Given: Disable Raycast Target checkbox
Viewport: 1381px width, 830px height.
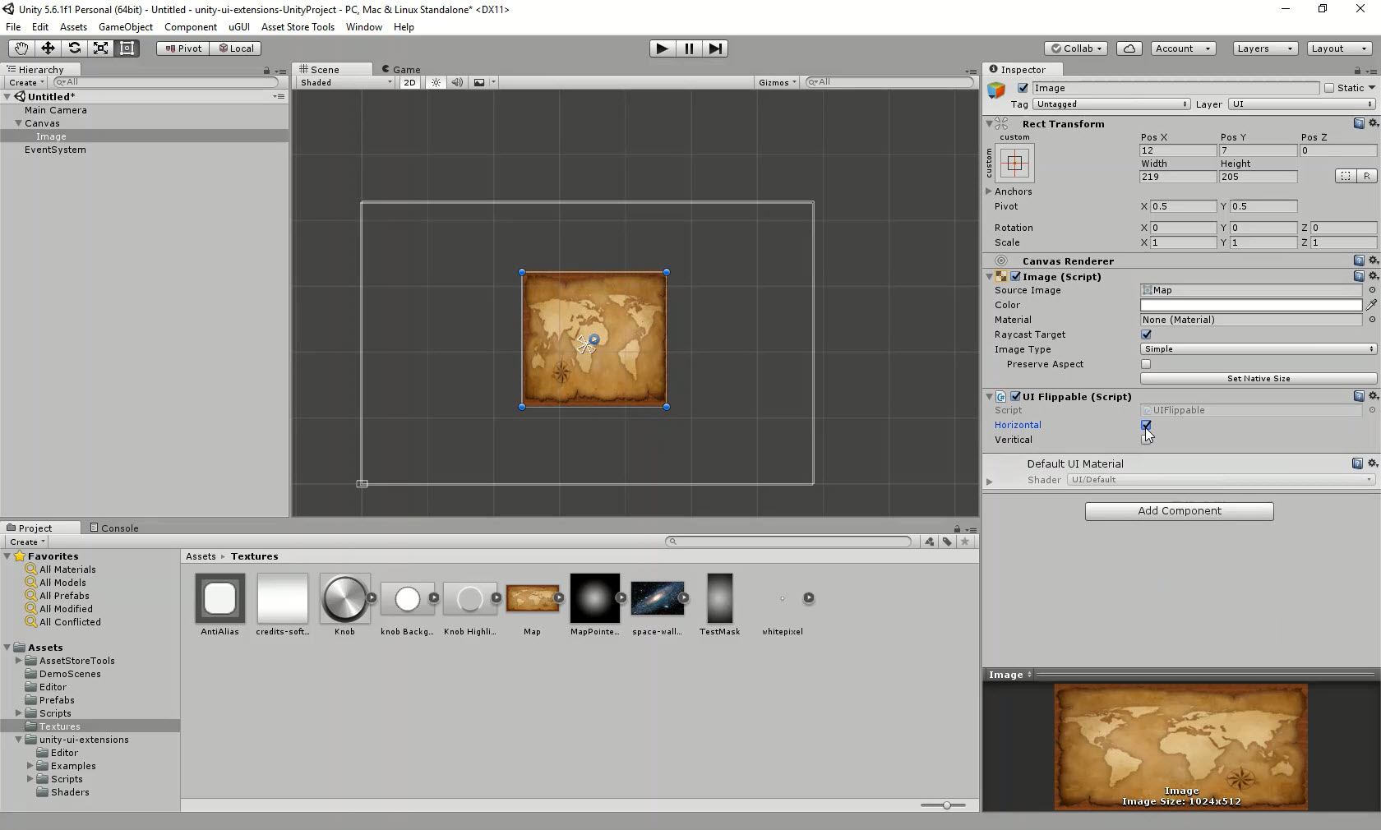Looking at the screenshot, I should [1146, 334].
